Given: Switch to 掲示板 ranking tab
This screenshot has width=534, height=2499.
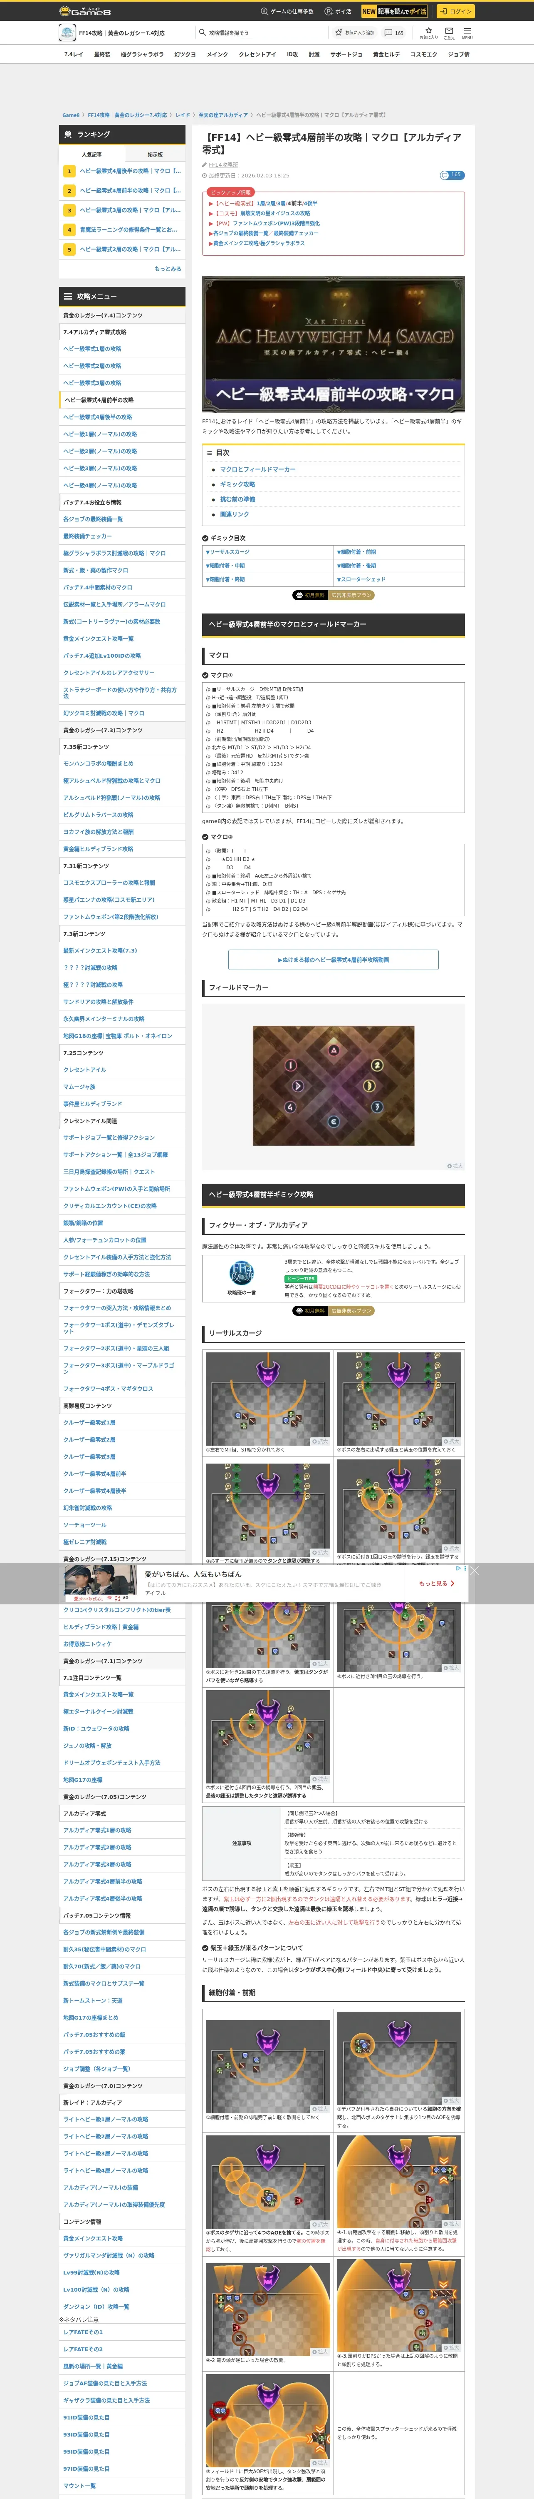Looking at the screenshot, I should point(155,154).
